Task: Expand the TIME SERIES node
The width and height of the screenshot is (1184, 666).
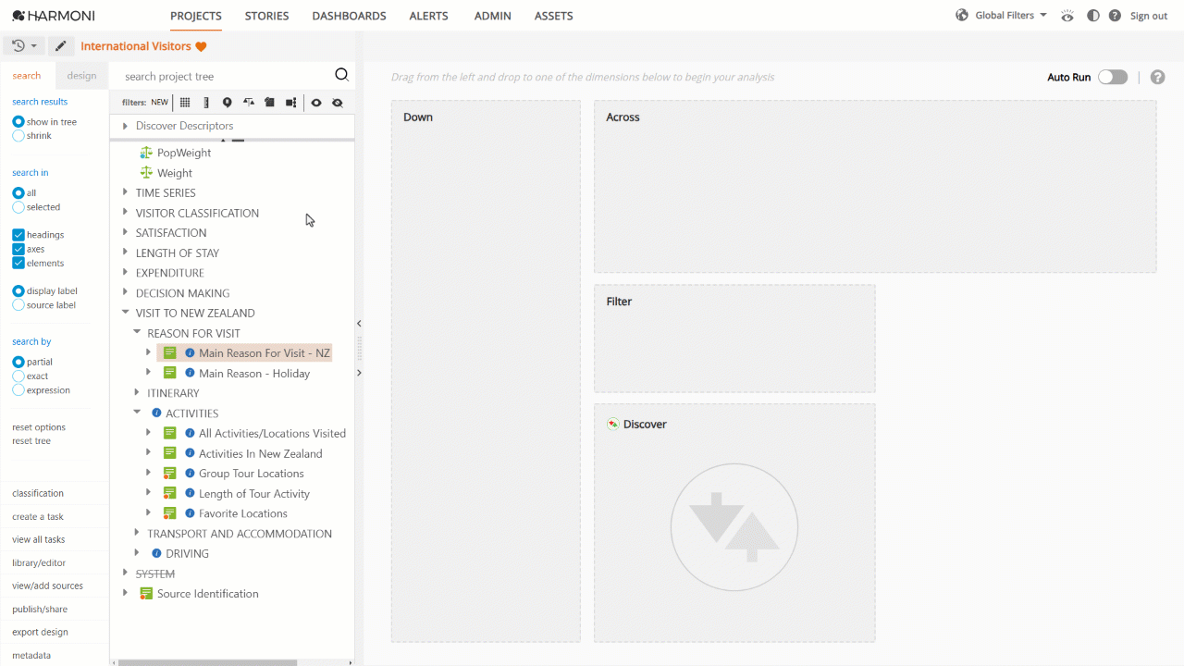Action: (x=125, y=192)
